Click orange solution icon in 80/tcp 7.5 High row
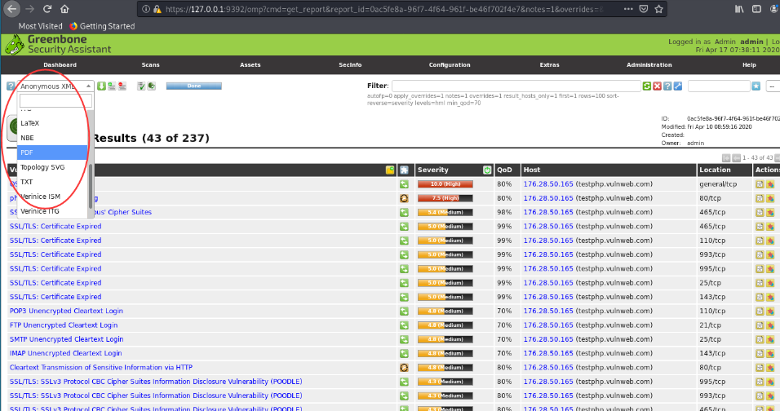This screenshot has width=780, height=411. coord(404,198)
